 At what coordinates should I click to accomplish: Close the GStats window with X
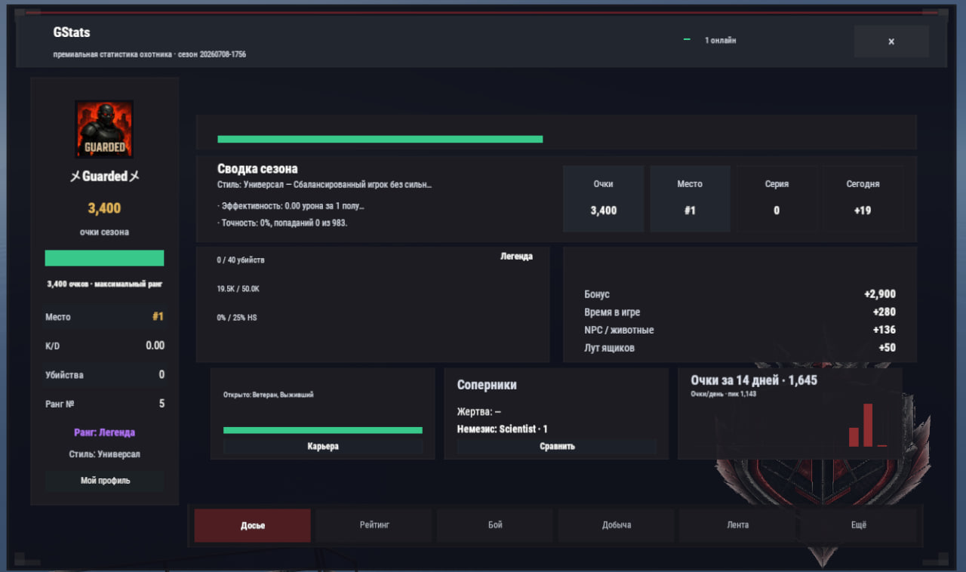tap(891, 42)
